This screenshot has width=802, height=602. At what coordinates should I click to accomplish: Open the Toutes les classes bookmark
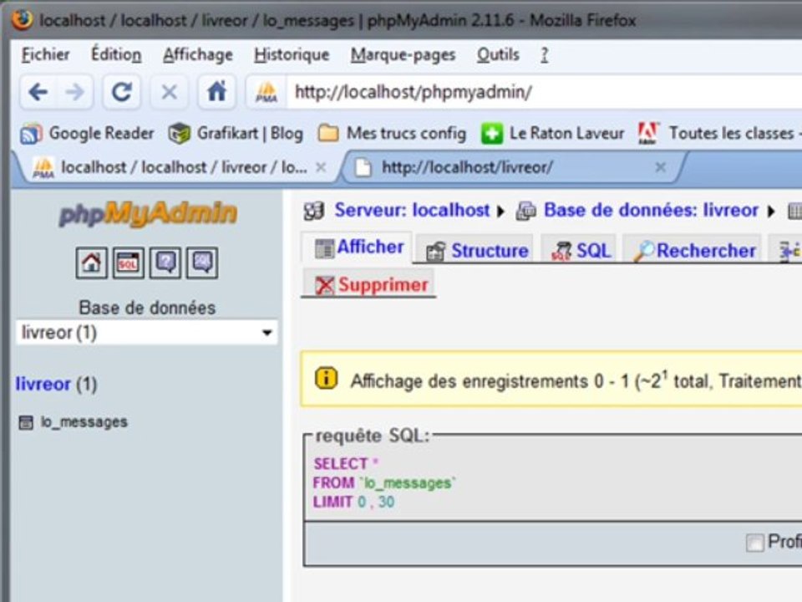click(718, 134)
